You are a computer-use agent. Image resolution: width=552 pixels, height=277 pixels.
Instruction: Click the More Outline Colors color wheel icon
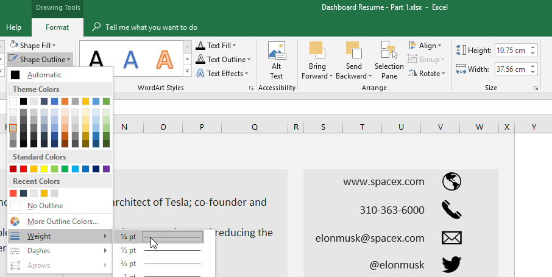tap(15, 222)
